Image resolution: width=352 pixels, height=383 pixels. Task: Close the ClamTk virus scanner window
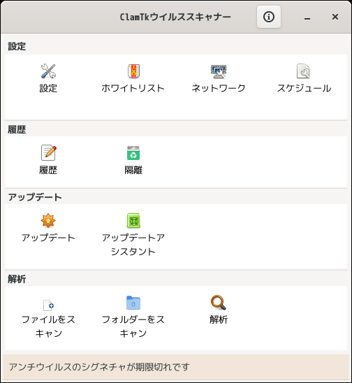click(x=335, y=17)
